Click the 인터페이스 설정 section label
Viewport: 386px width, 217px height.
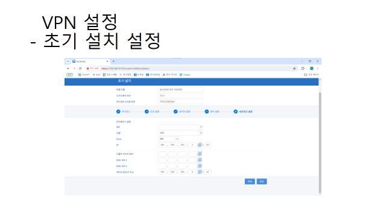124,122
